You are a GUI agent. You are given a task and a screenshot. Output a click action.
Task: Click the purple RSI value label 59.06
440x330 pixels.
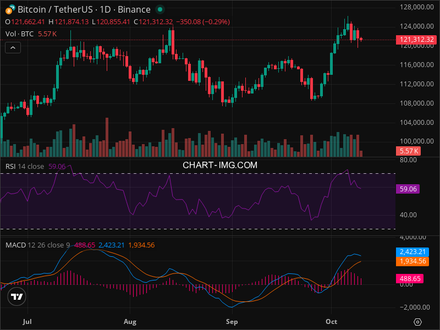coord(408,189)
